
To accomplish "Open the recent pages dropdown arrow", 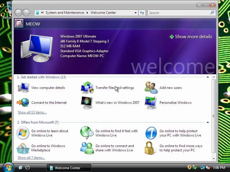I will tap(32, 13).
